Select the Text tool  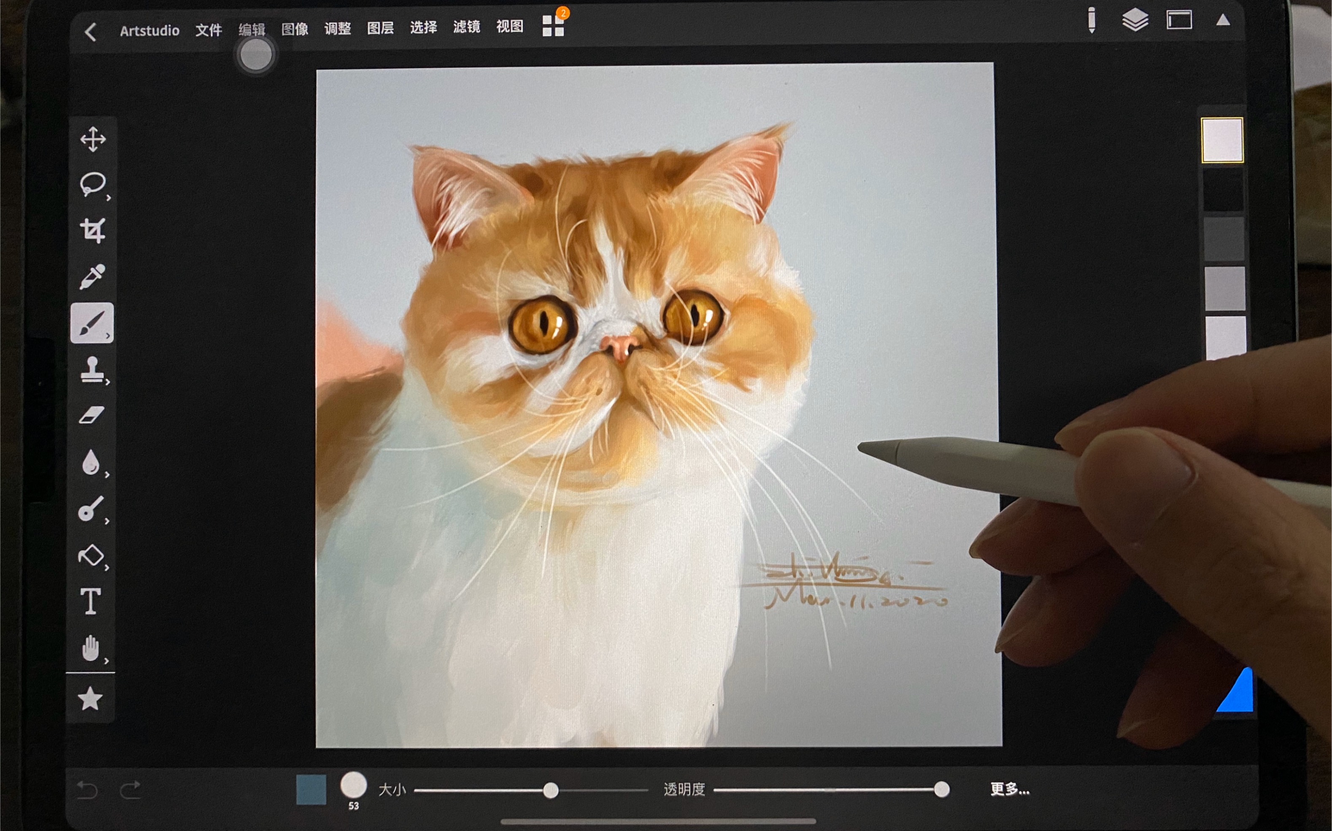point(91,601)
